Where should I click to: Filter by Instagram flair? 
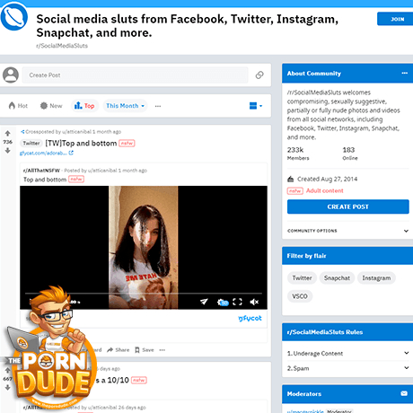(376, 278)
